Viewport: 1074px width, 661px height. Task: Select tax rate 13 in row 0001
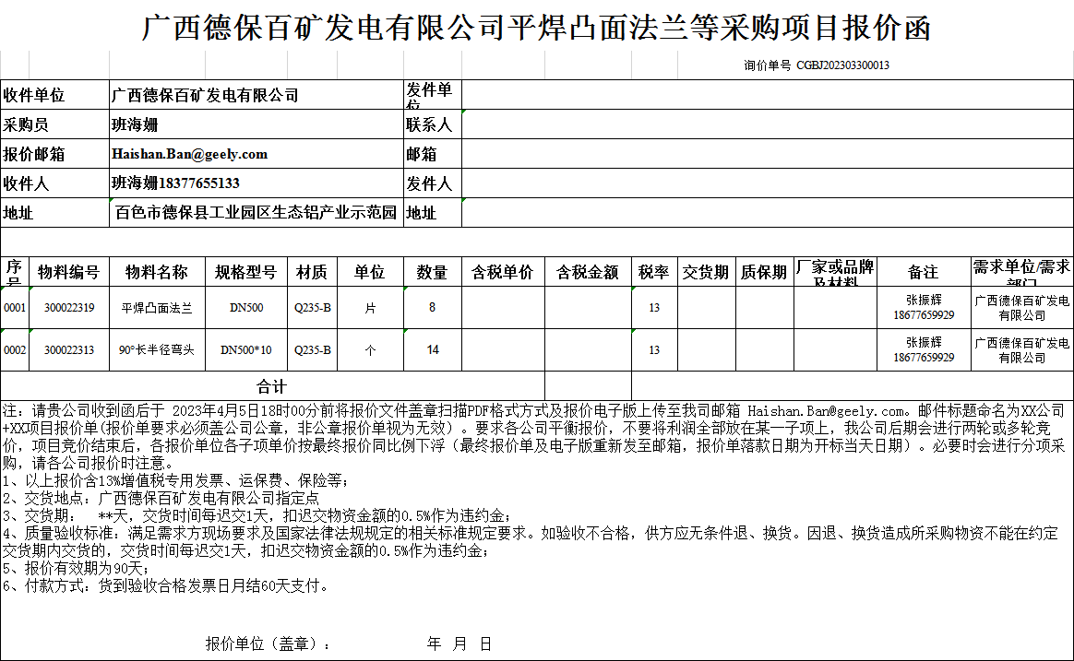tap(654, 307)
